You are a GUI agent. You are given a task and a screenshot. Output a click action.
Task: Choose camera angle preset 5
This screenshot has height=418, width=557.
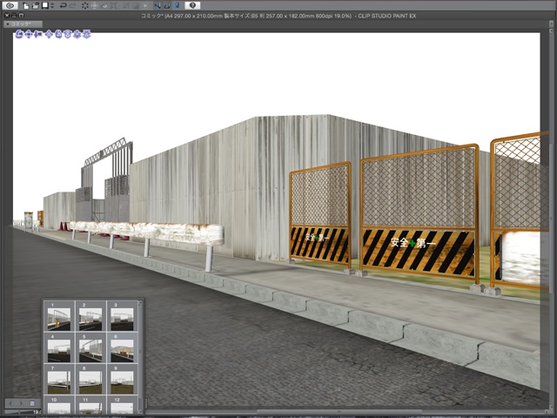point(91,347)
